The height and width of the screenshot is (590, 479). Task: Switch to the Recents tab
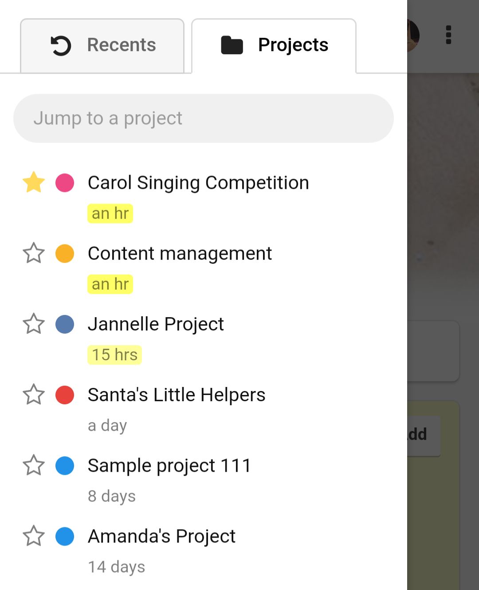102,45
